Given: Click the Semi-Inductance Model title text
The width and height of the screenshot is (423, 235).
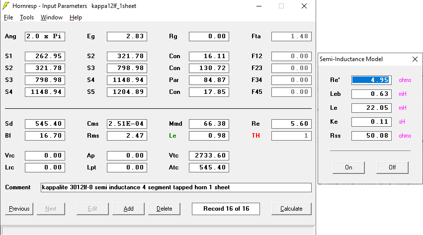Looking at the screenshot, I should pyautogui.click(x=351, y=59).
